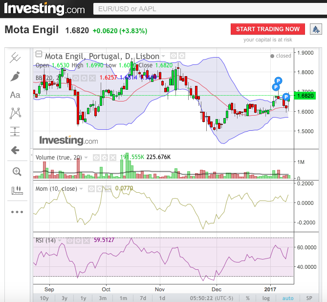
Task: Select the 1y time range
Action: [x=83, y=298]
